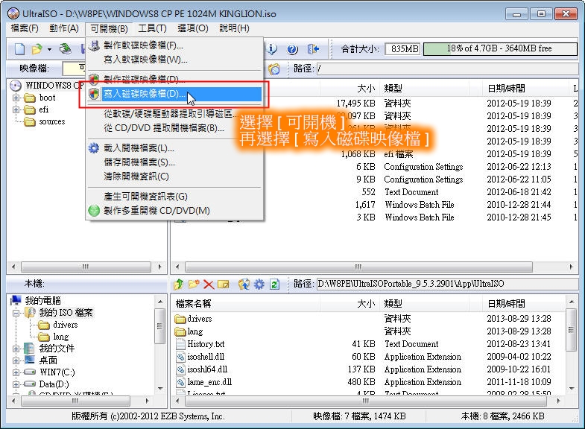Viewport: 585px width, 429px height.
Task: Expand the WIN7(C:) drive node
Action: tap(16, 372)
